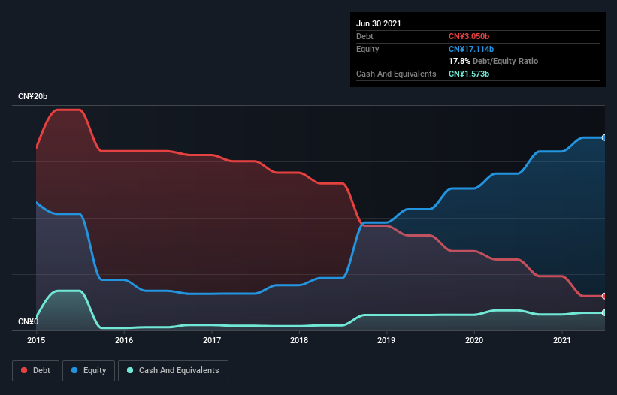The height and width of the screenshot is (395, 617).
Task: Click the CN¥3.050b debt value
Action: point(469,36)
